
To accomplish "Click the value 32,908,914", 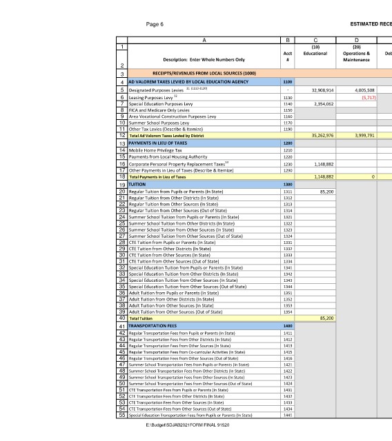I will coord(322,90).
